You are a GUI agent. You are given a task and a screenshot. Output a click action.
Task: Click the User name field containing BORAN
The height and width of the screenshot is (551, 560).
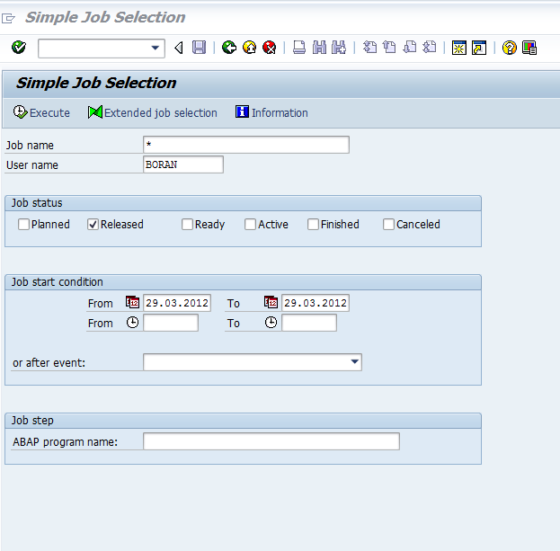click(x=183, y=164)
